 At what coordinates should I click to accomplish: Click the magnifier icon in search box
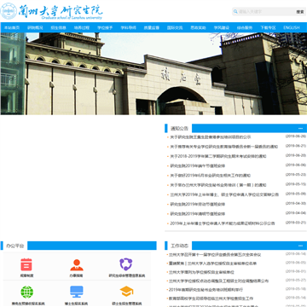235,12
